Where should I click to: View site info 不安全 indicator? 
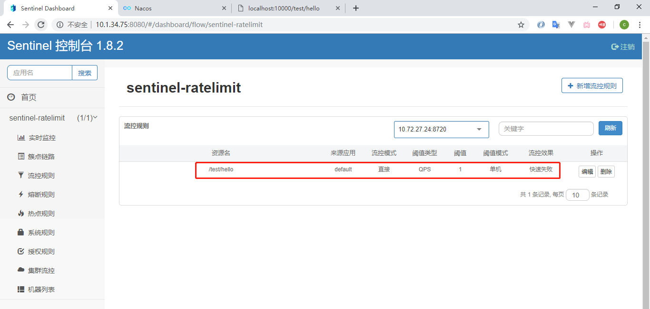tap(72, 25)
